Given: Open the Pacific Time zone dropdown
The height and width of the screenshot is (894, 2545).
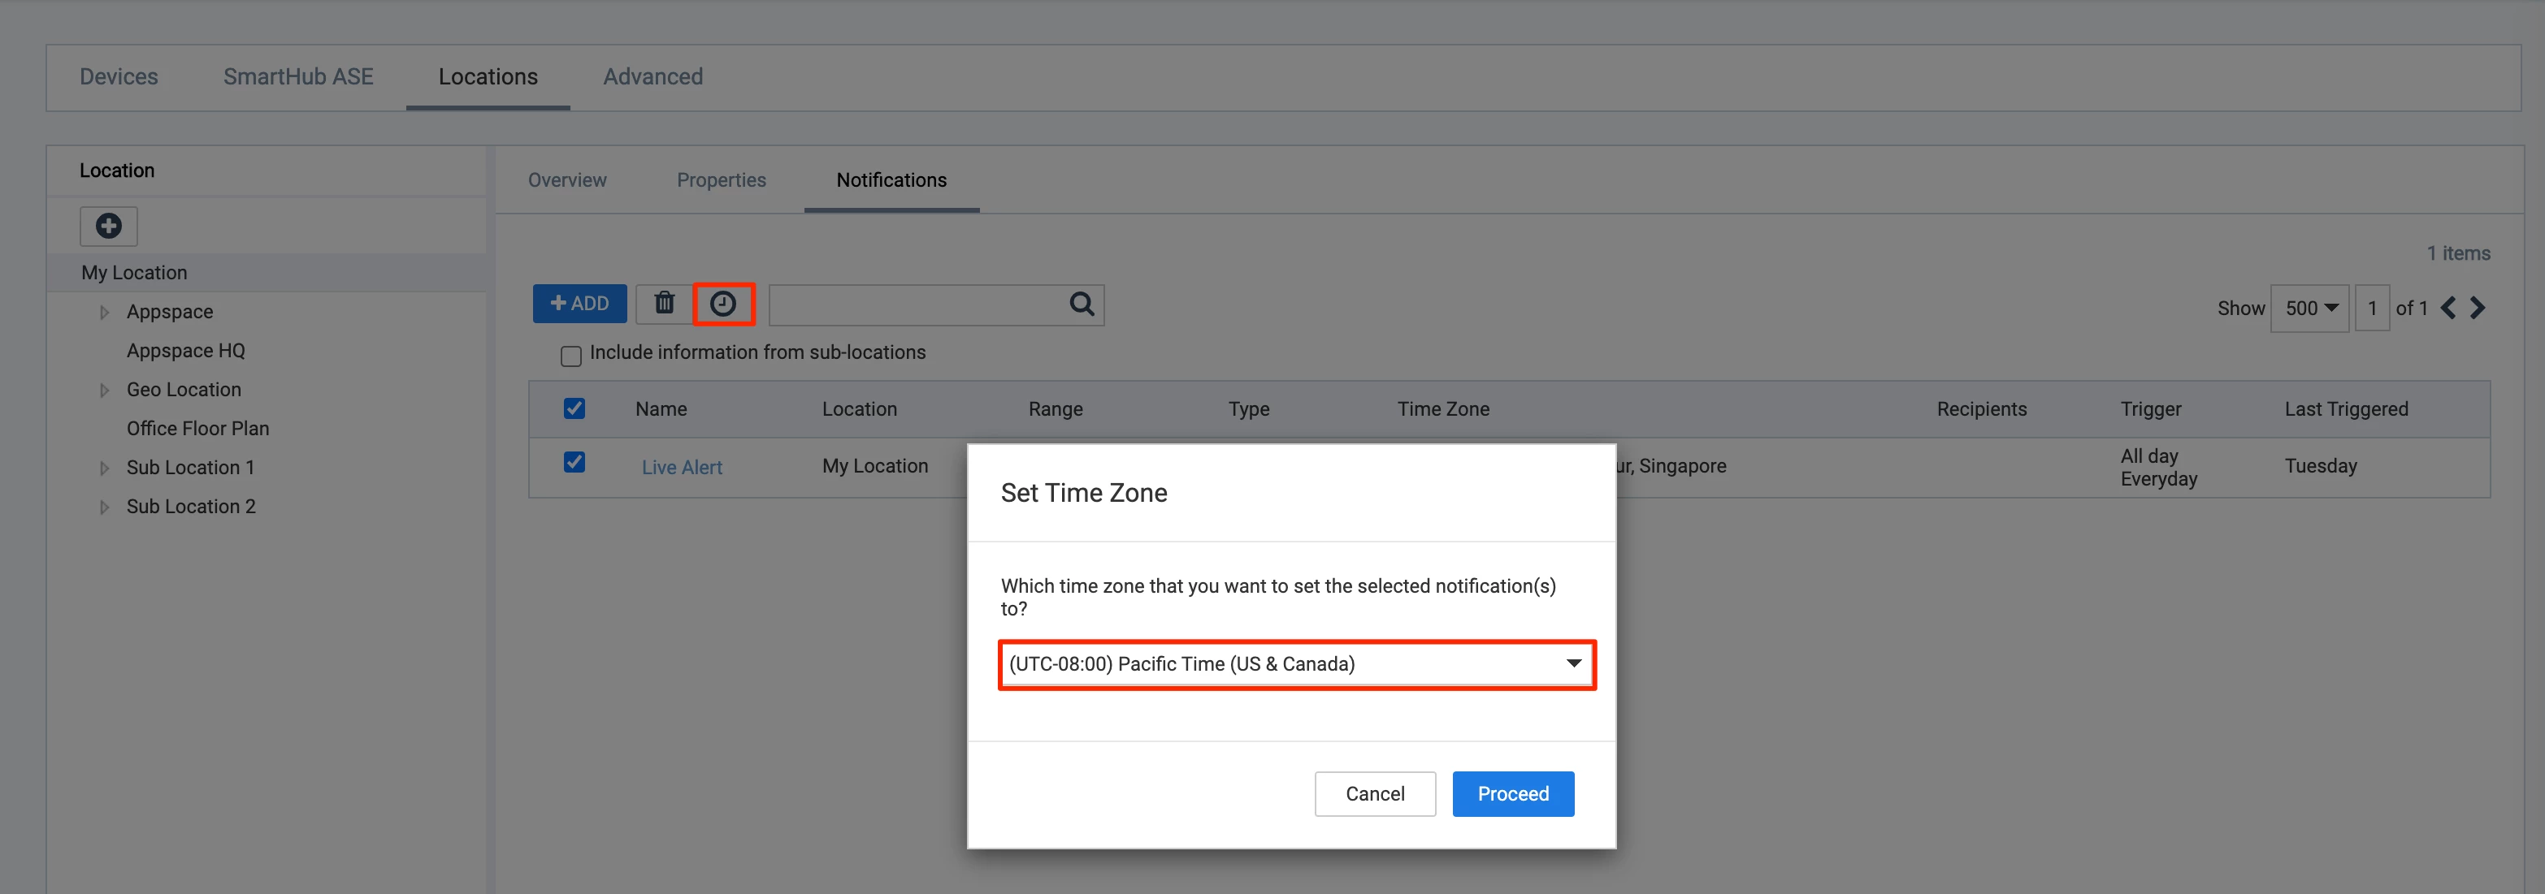Looking at the screenshot, I should click(1296, 664).
